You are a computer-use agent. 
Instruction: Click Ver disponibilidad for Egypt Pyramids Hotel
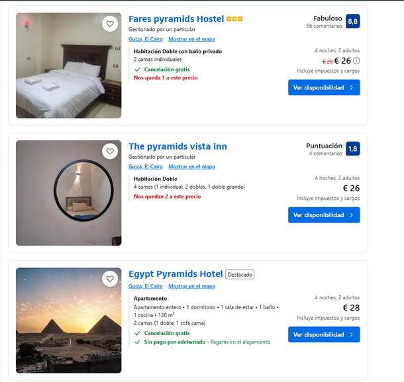324,334
